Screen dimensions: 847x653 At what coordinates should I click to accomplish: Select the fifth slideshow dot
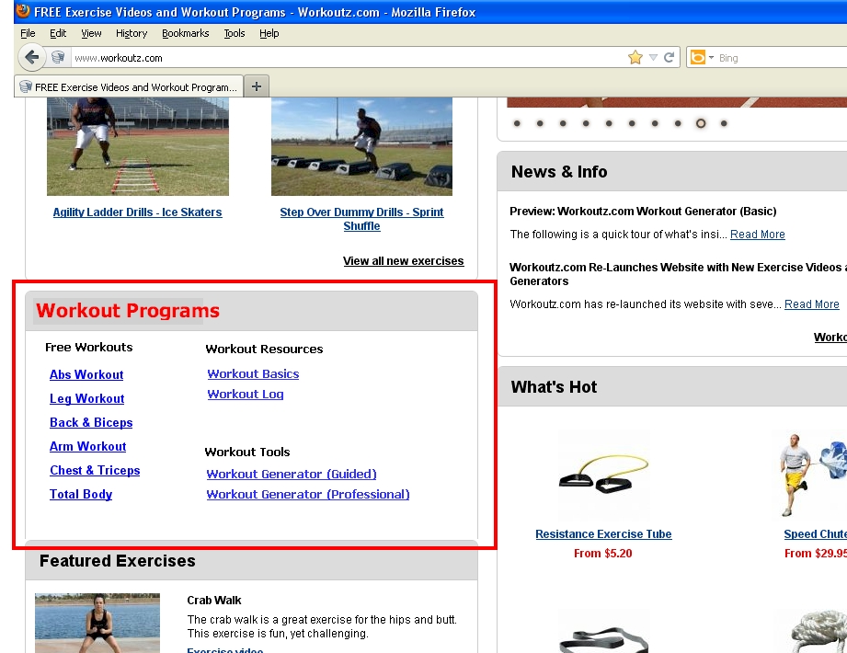click(609, 123)
